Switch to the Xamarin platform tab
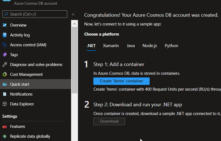 coord(111,46)
